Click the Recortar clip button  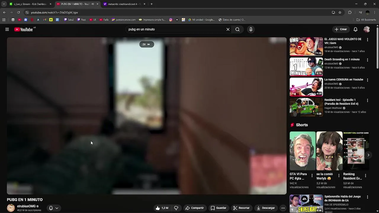[241, 208]
